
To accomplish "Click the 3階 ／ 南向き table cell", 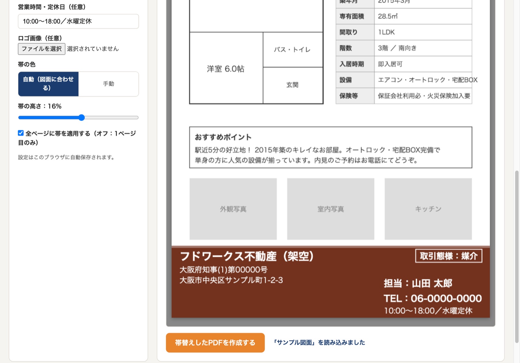I will point(423,48).
